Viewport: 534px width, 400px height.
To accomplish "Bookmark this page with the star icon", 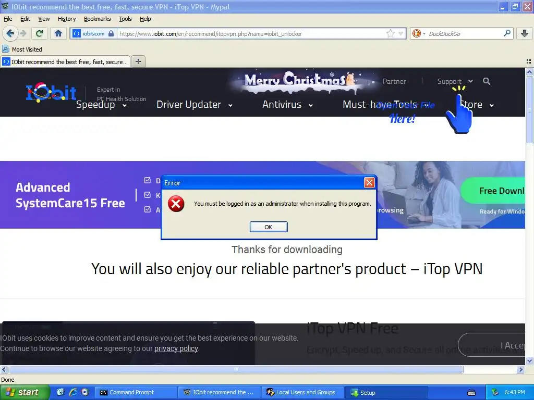I will click(x=390, y=33).
